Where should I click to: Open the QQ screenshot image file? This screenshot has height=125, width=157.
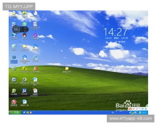[x=35, y=91]
